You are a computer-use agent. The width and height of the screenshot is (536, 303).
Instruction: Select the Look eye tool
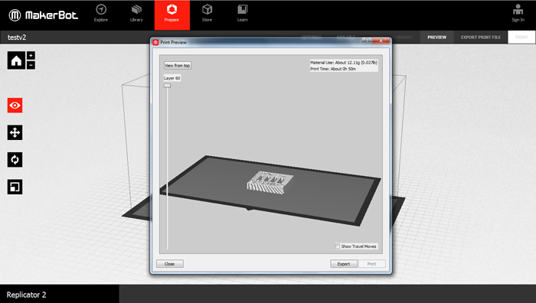pos(15,106)
